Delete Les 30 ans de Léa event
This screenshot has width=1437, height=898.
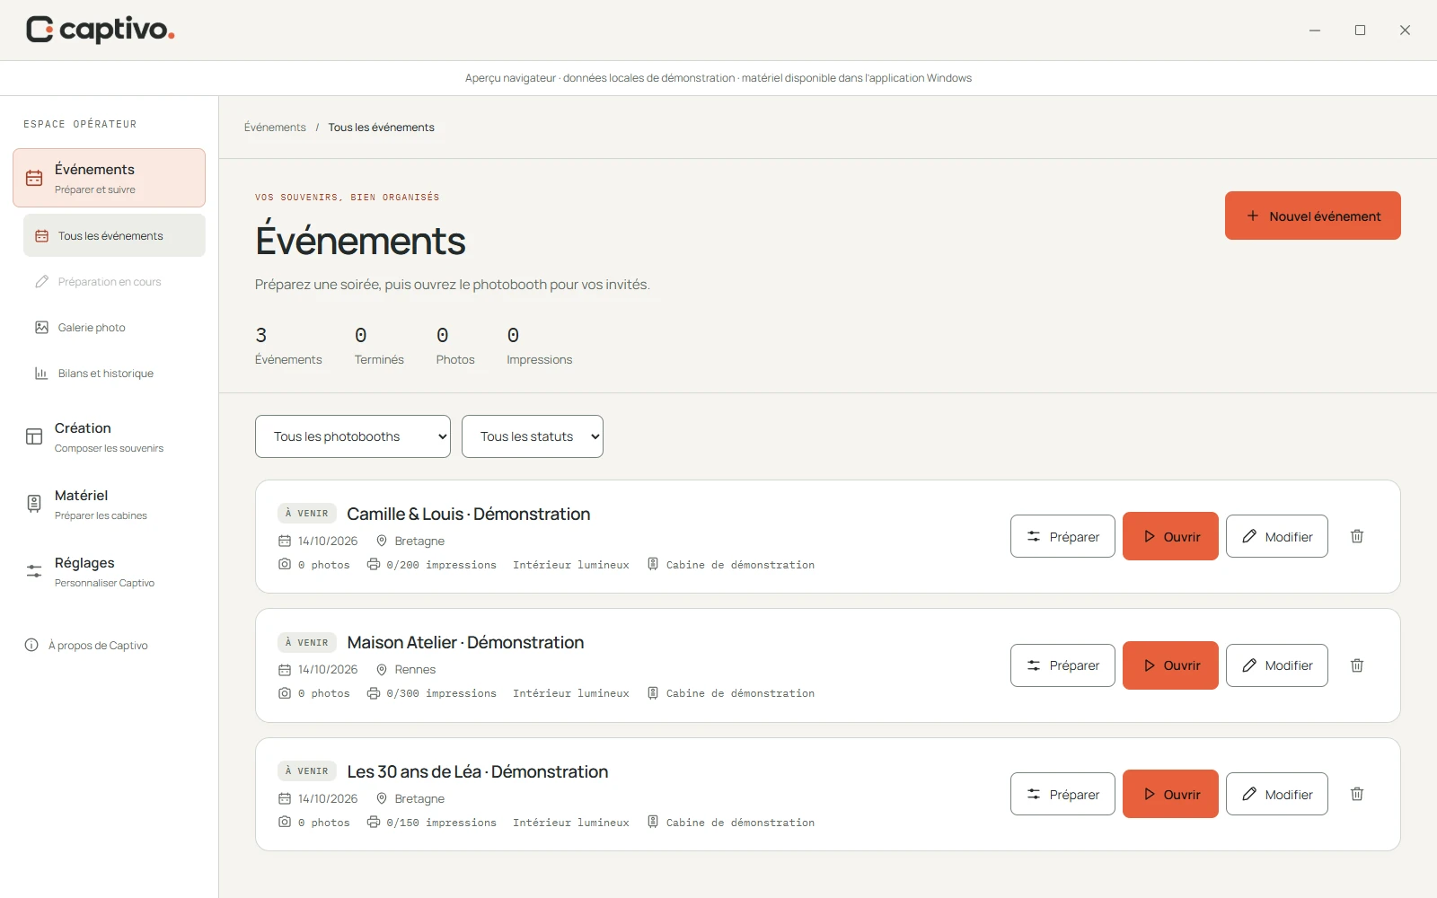click(x=1357, y=794)
